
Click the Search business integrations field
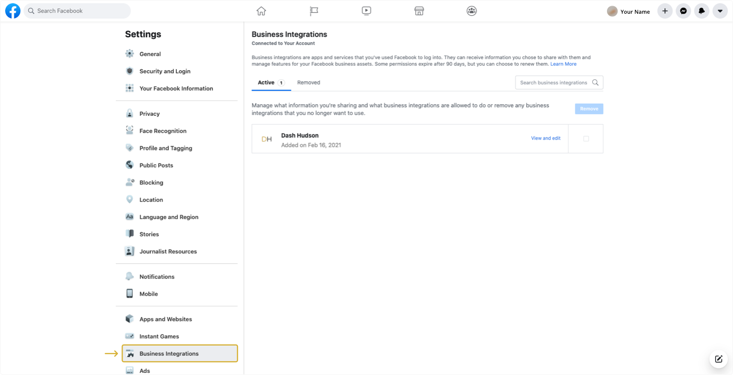click(554, 82)
